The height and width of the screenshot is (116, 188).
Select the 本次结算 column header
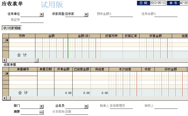pos(125,69)
